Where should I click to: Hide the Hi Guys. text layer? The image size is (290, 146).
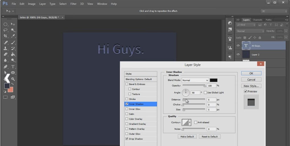(238, 46)
